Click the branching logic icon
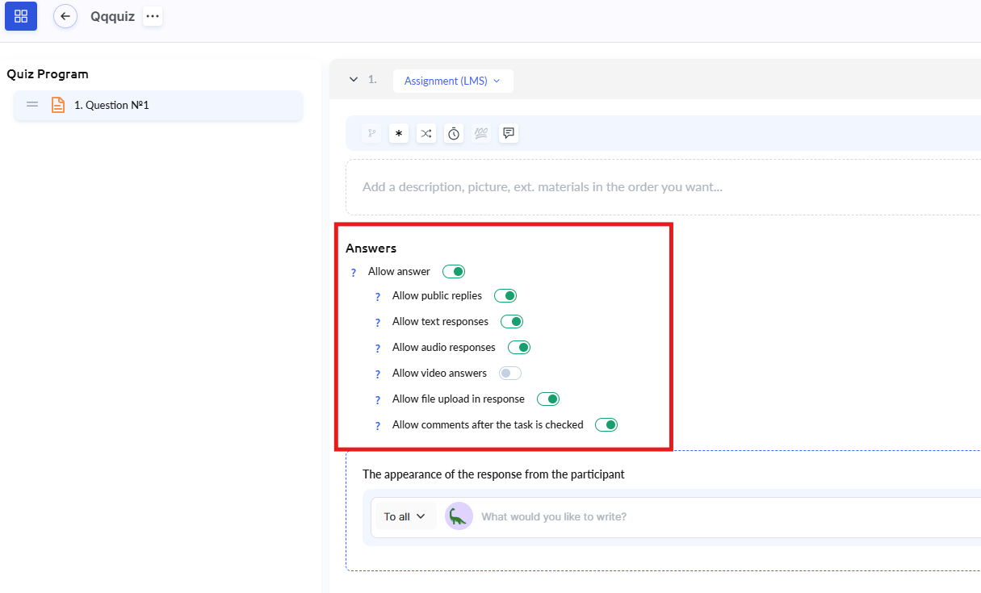 [371, 133]
